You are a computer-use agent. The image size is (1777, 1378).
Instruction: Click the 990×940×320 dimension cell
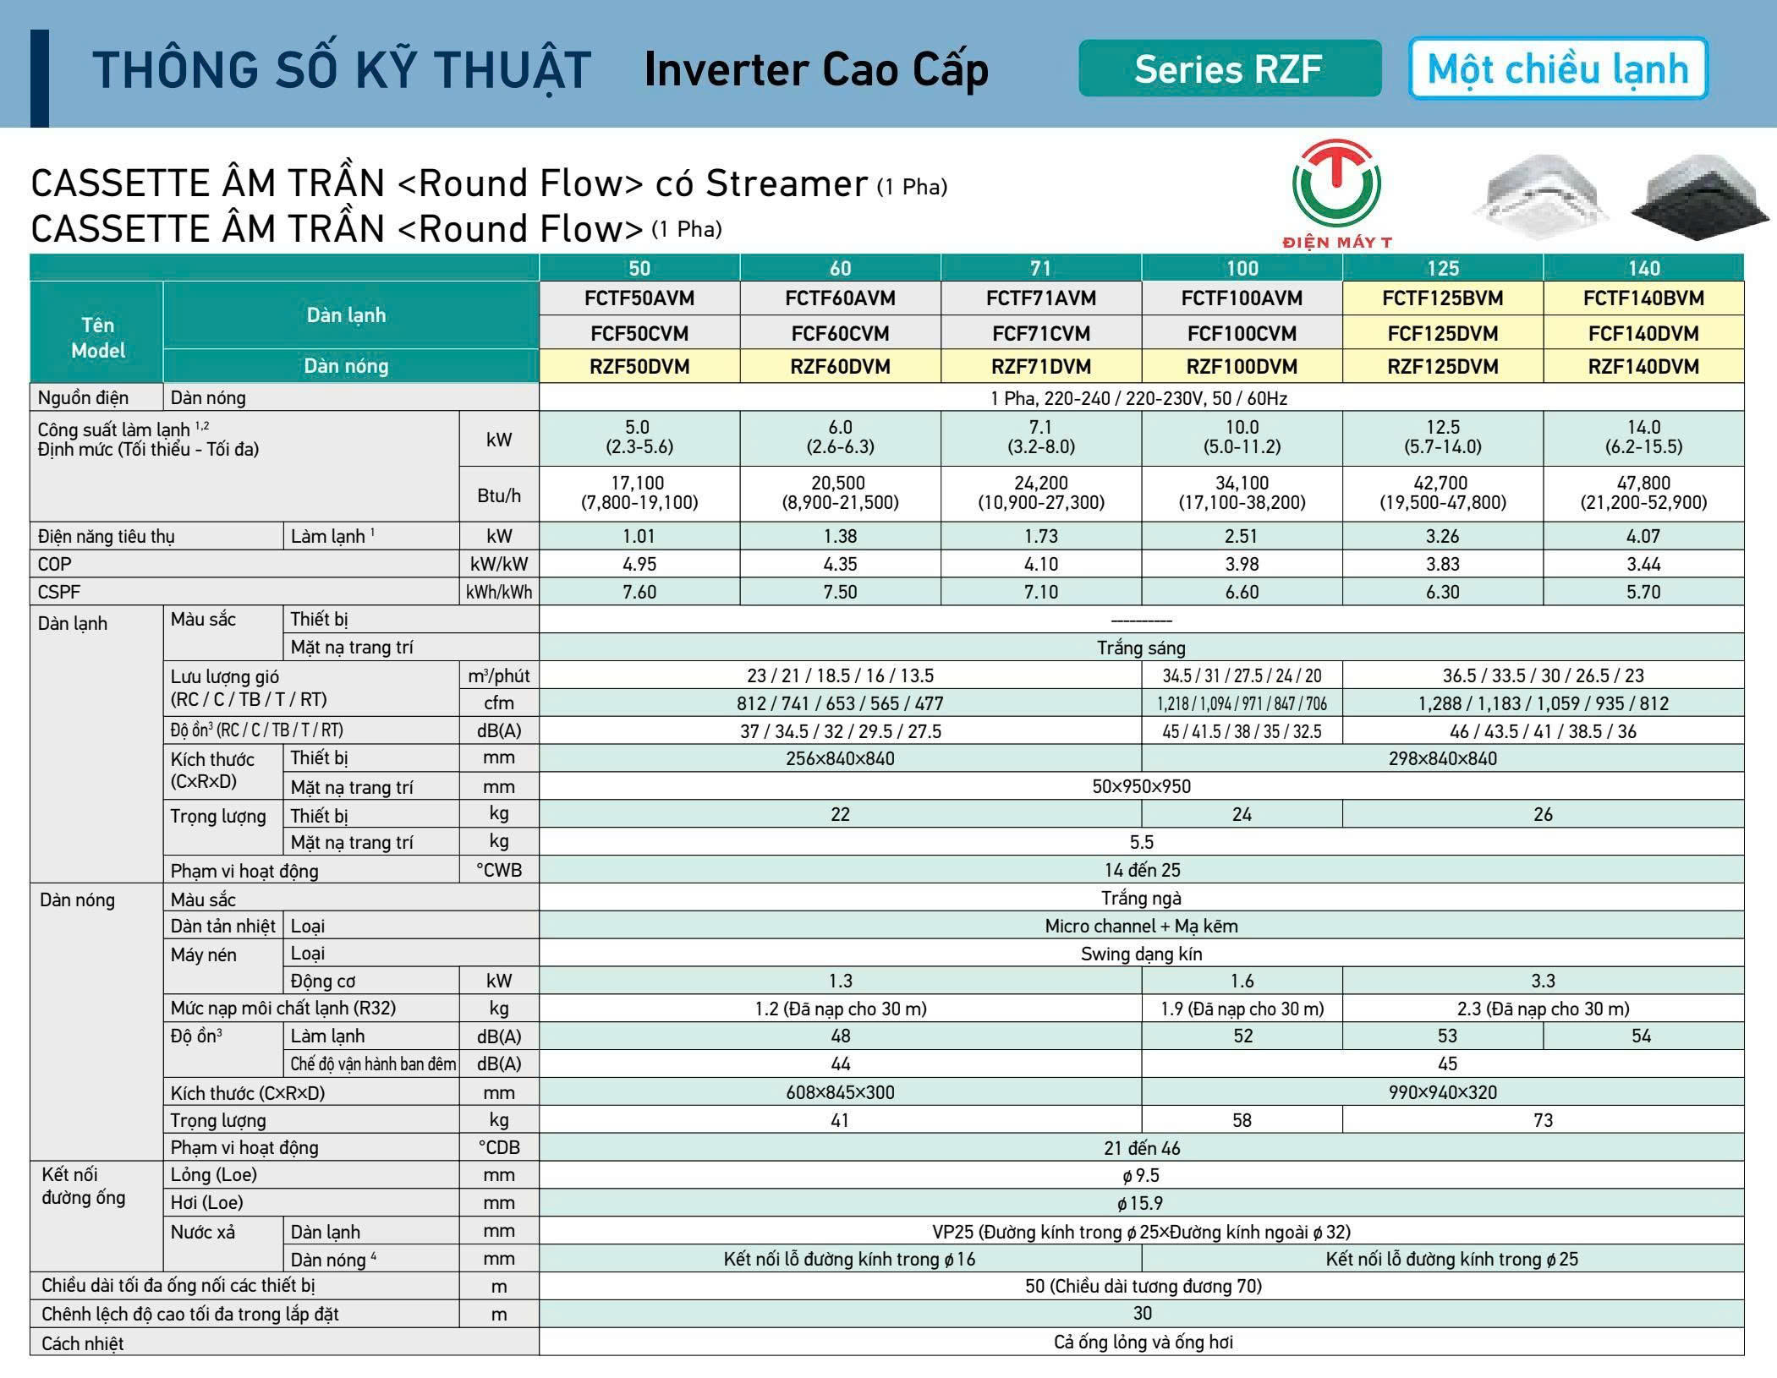tap(1442, 1092)
